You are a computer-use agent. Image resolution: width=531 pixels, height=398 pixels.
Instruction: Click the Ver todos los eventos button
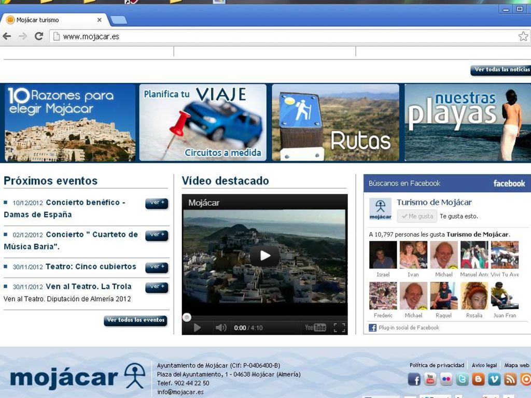135,320
